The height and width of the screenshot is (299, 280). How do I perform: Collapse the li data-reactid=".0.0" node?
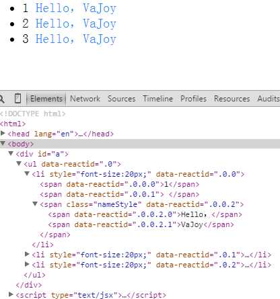[27, 173]
